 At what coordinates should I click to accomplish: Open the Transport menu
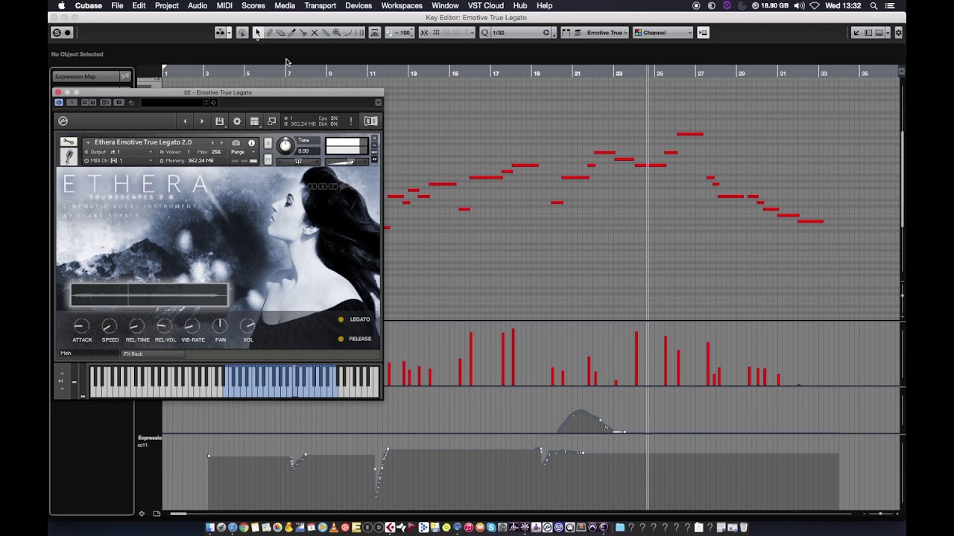(x=320, y=5)
